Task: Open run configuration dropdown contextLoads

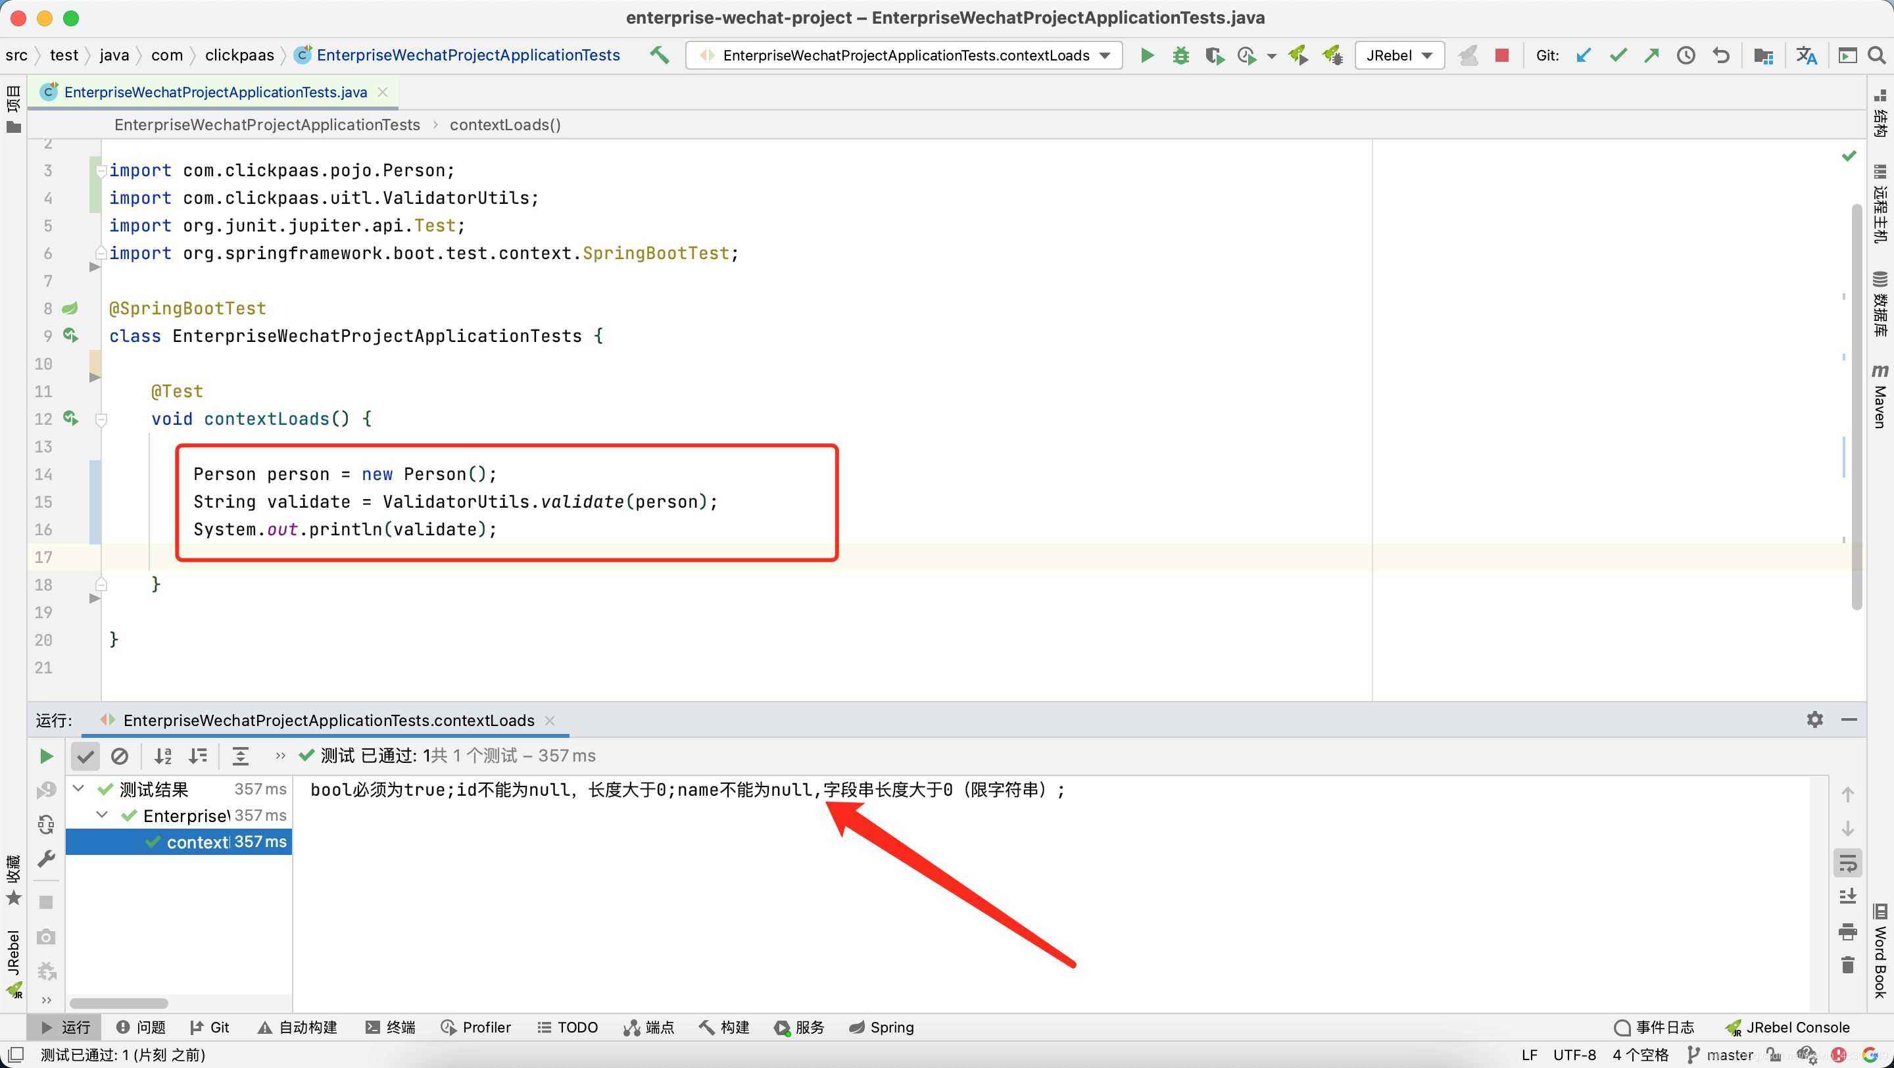Action: (904, 55)
